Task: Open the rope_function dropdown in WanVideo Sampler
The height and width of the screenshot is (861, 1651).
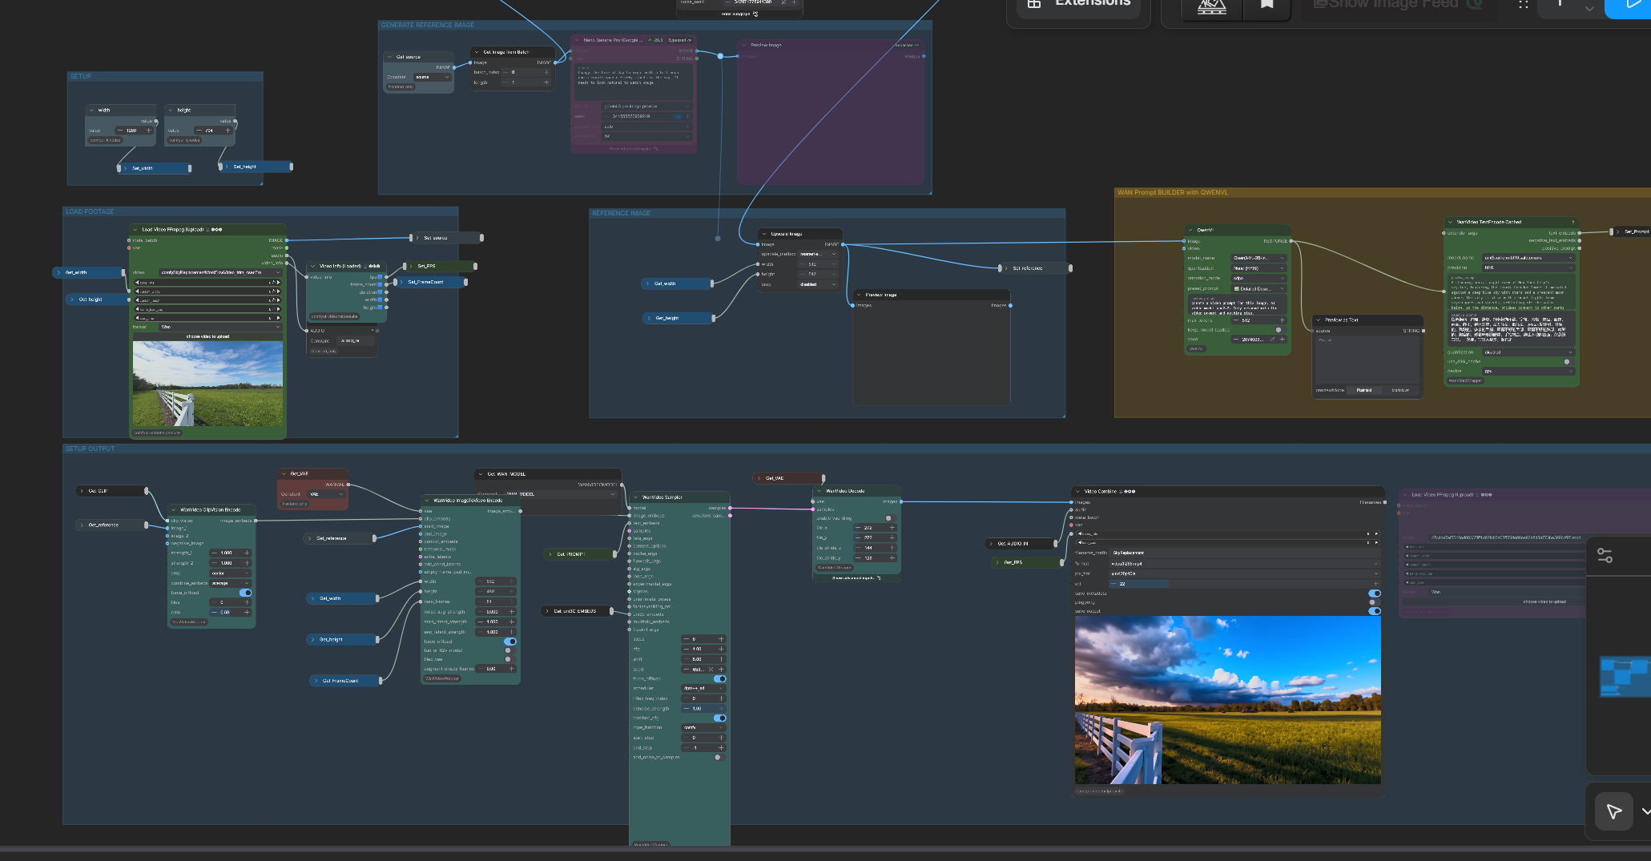Action: click(704, 727)
